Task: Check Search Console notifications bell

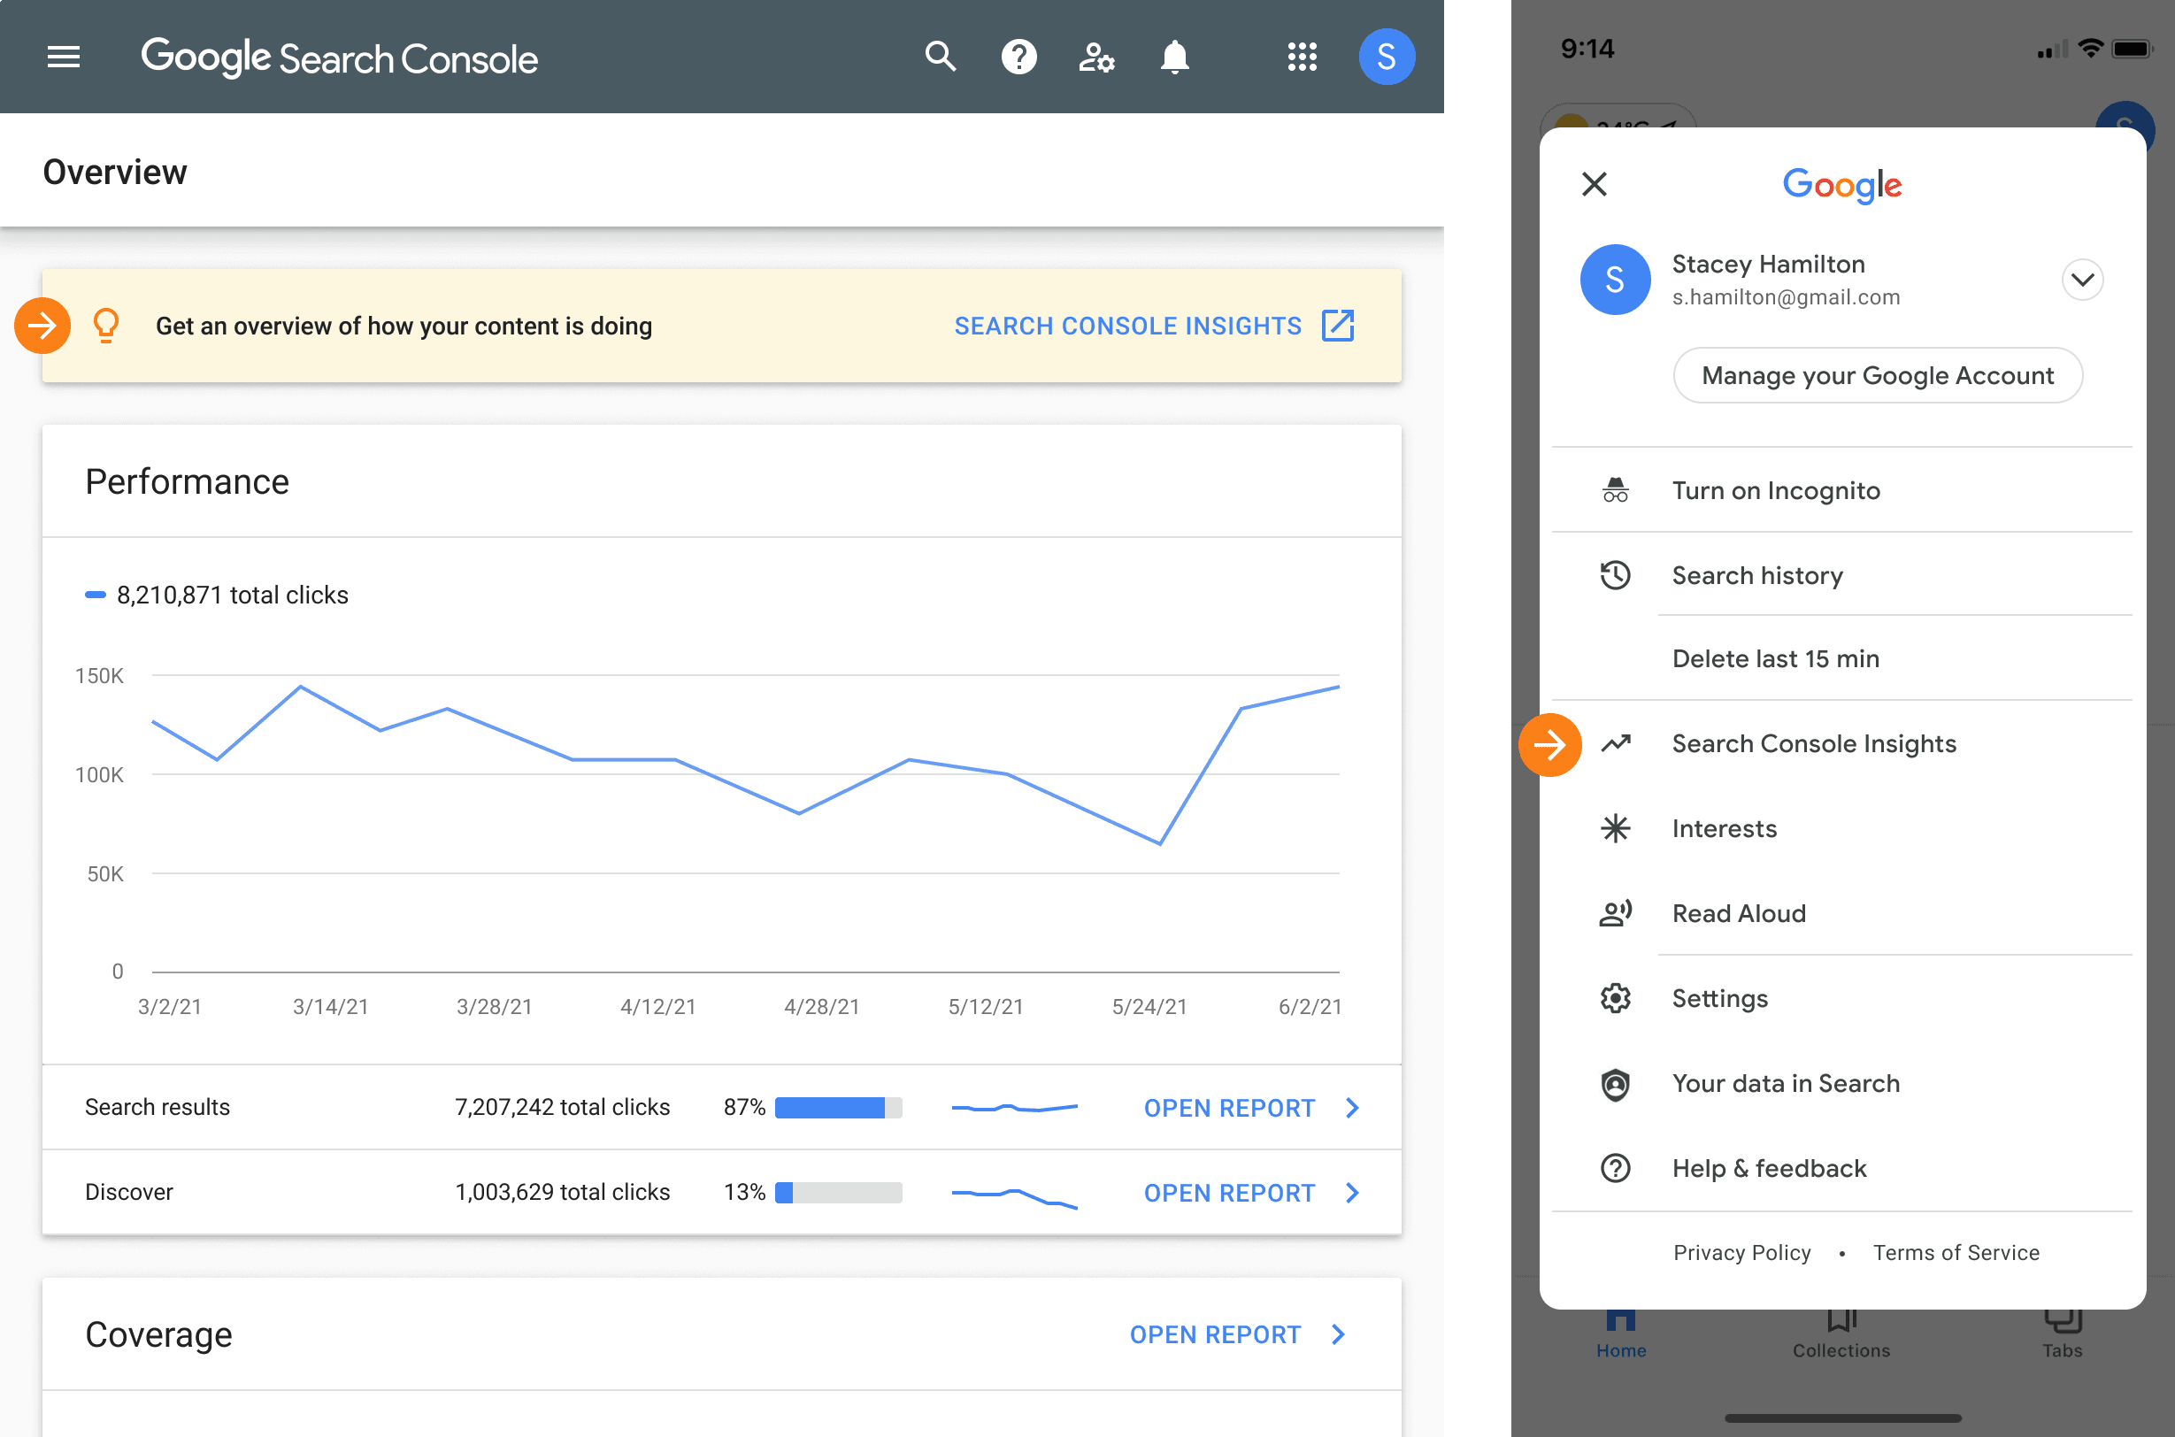Action: click(x=1174, y=56)
